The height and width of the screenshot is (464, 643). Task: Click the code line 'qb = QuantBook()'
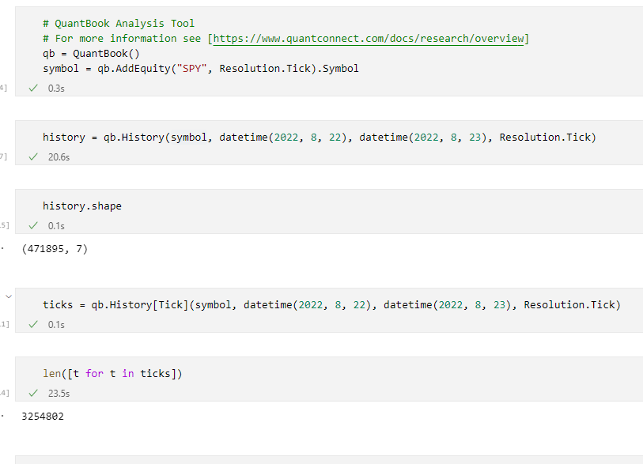(x=91, y=54)
